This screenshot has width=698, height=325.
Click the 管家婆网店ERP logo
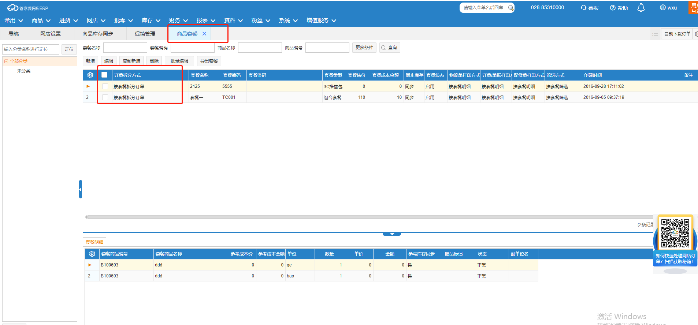click(x=27, y=8)
